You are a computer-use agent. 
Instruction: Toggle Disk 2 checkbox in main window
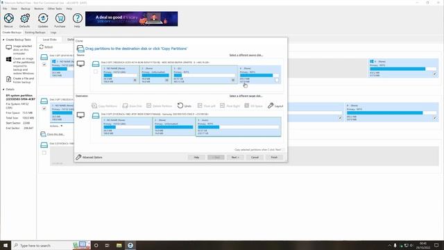point(44,108)
